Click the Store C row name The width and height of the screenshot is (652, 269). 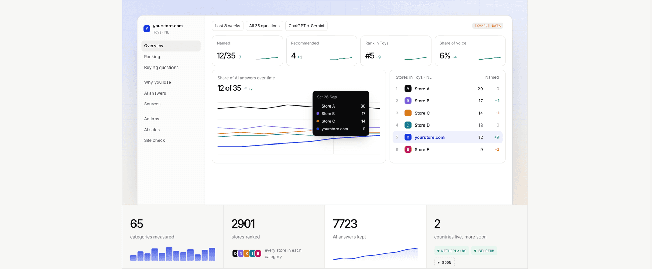[x=422, y=113]
